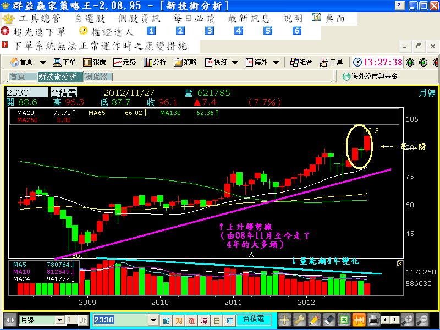
Task: Click the 台積電 stock name button in bottom bar
Action: point(254,320)
